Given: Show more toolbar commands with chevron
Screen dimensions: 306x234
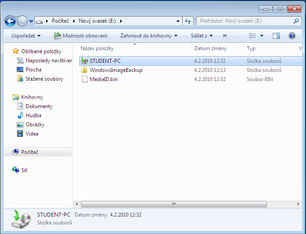Looking at the screenshot, I should 225,36.
